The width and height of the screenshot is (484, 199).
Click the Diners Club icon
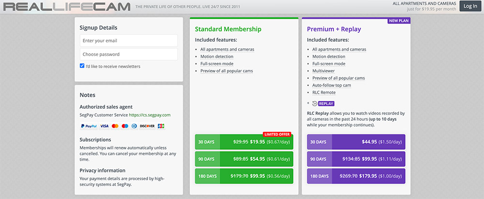tap(134, 126)
